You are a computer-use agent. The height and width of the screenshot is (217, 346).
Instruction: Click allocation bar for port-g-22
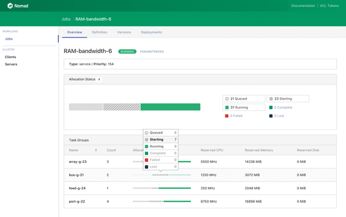pos(161,201)
